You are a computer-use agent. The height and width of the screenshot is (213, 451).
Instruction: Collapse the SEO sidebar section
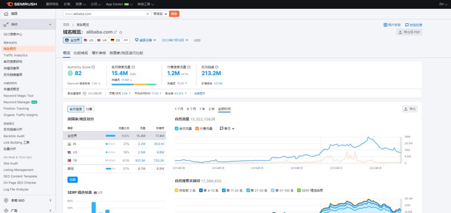[x=50, y=25]
